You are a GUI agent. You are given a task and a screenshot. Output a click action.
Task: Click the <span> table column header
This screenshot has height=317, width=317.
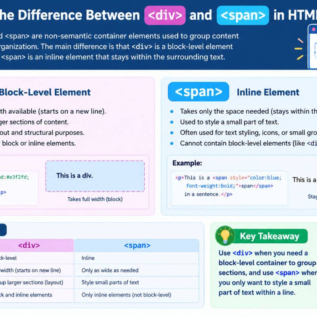(x=137, y=245)
